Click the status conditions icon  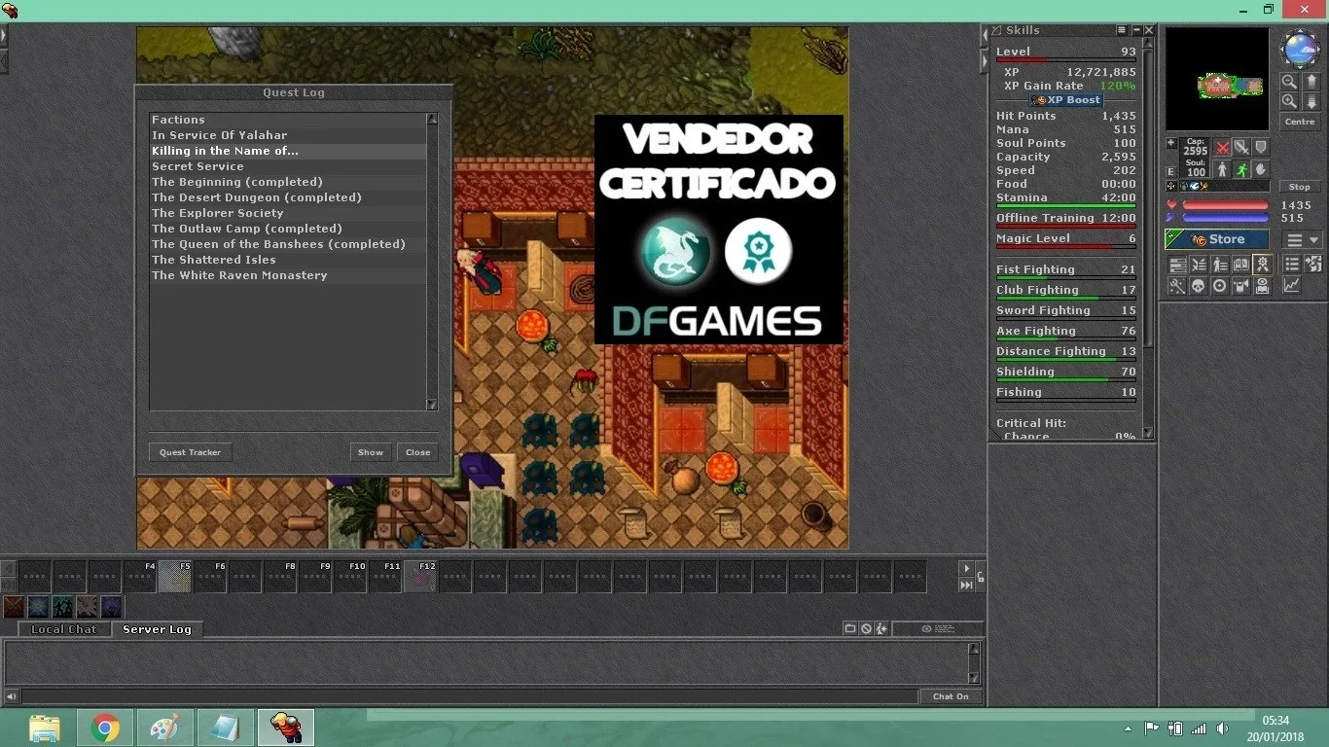[1171, 186]
